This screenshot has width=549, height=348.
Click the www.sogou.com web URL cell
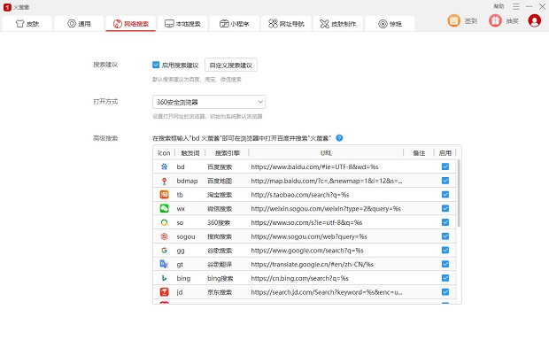[309, 236]
